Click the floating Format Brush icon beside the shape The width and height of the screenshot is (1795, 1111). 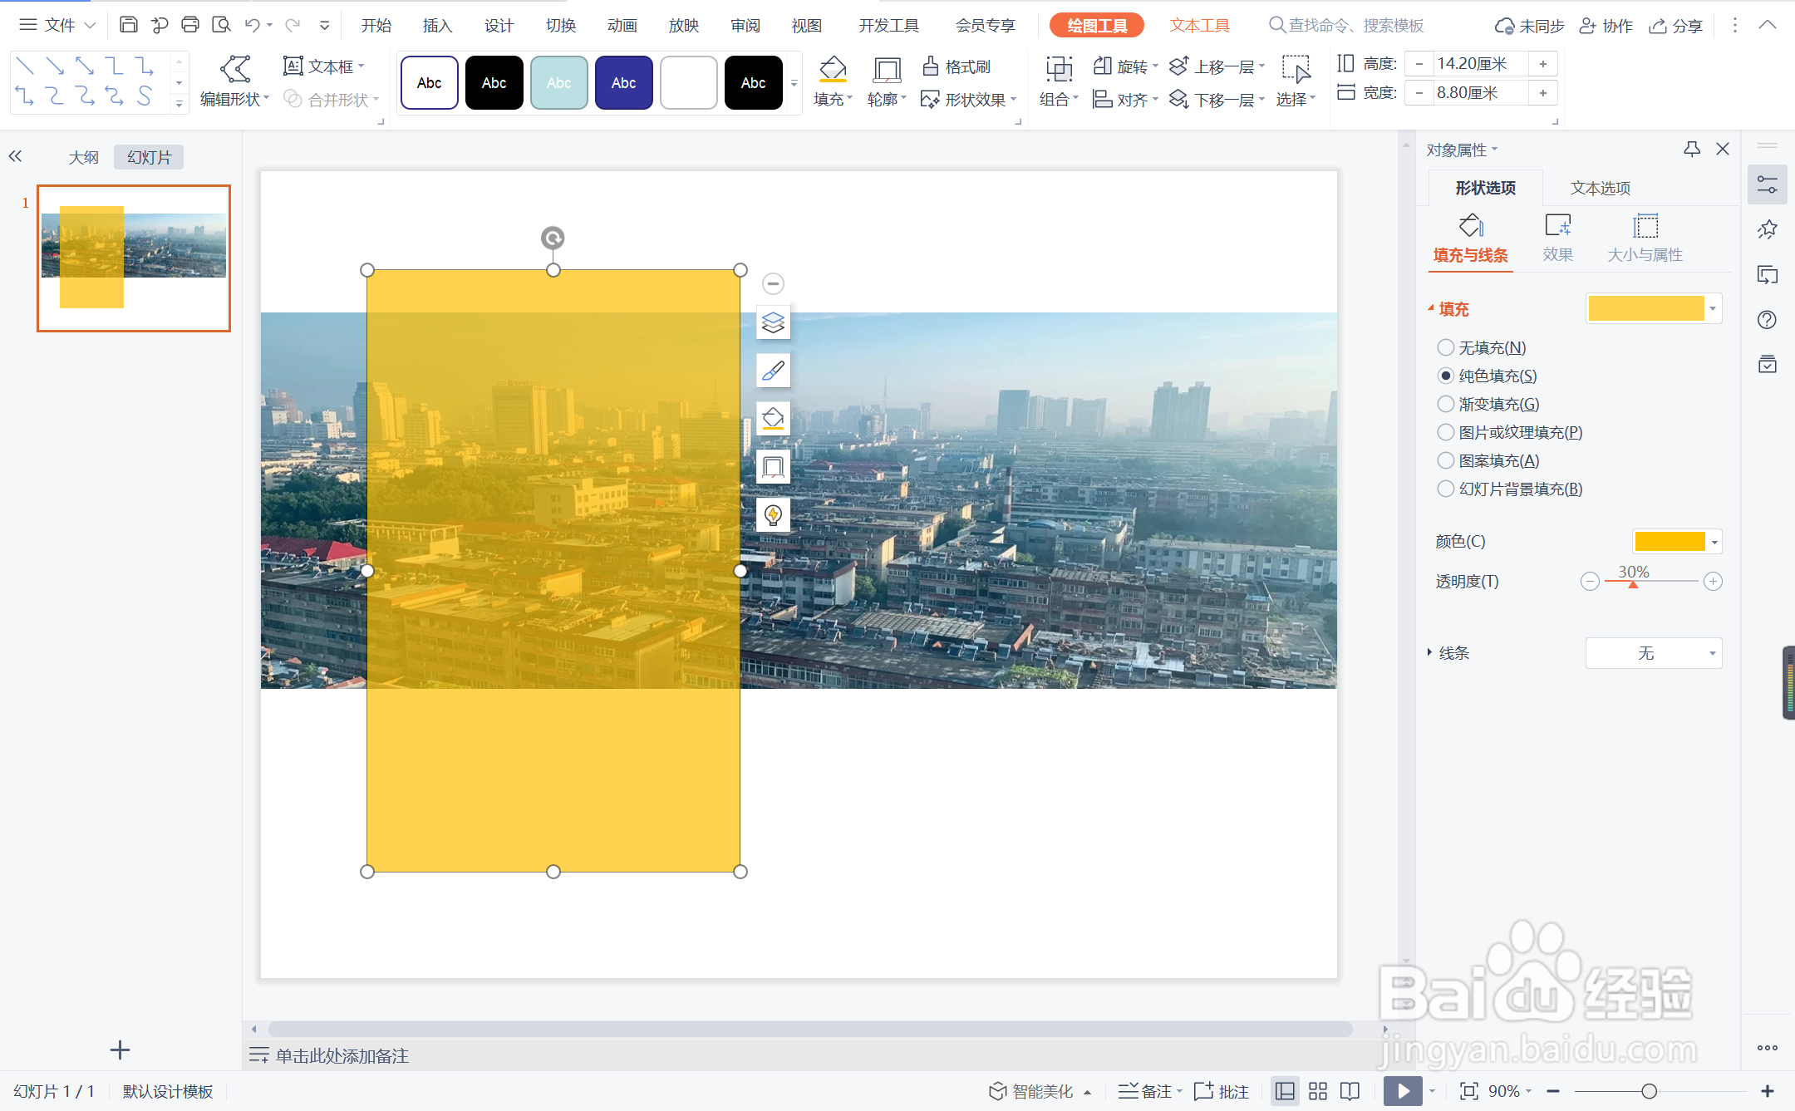click(x=773, y=371)
